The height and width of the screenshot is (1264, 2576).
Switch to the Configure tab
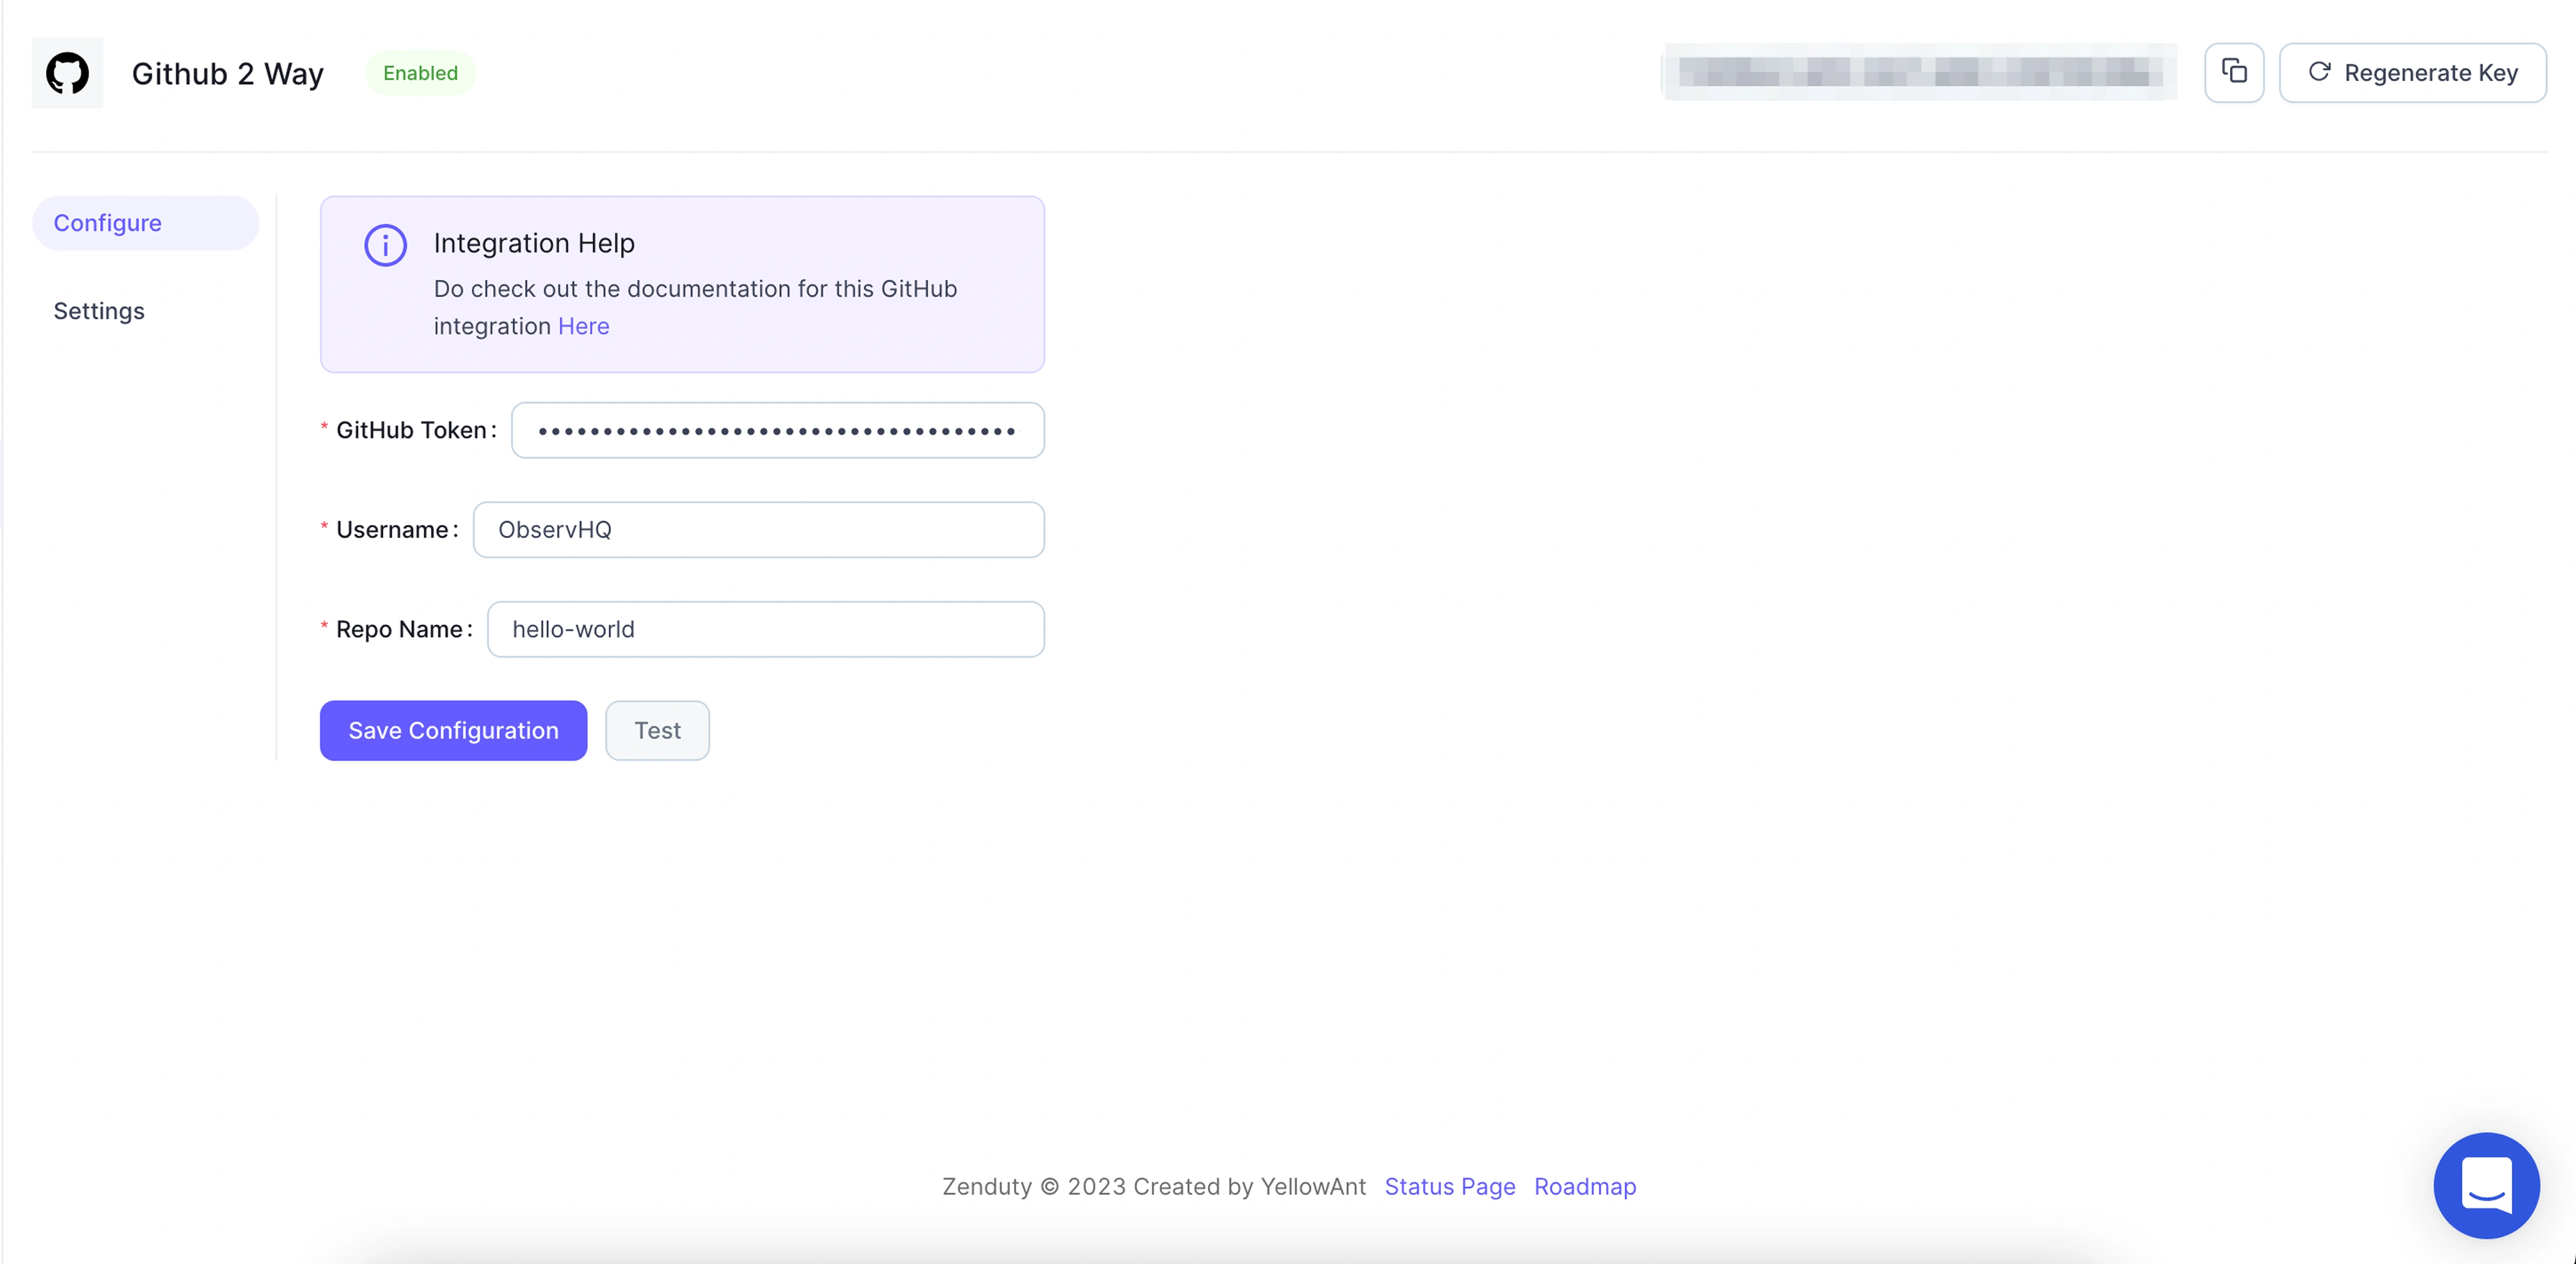point(107,223)
